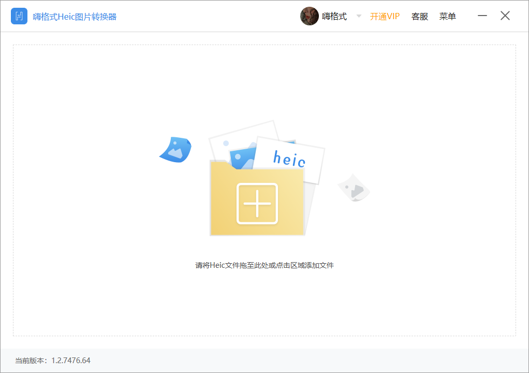The image size is (529, 373).
Task: Click the version number 1.2.7476.64
Action: click(x=71, y=361)
